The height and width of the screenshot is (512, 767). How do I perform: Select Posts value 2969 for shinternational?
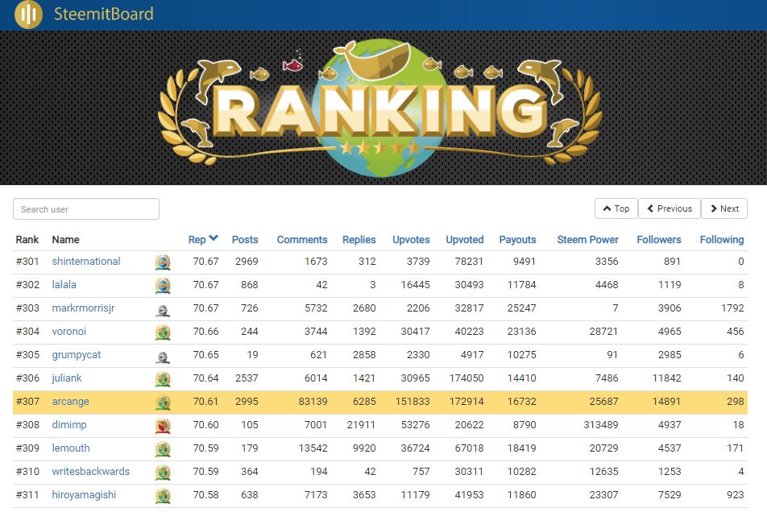coord(247,262)
